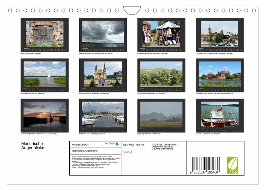Open the green hill July photo
Screen dimensions: 264x190
161,75
